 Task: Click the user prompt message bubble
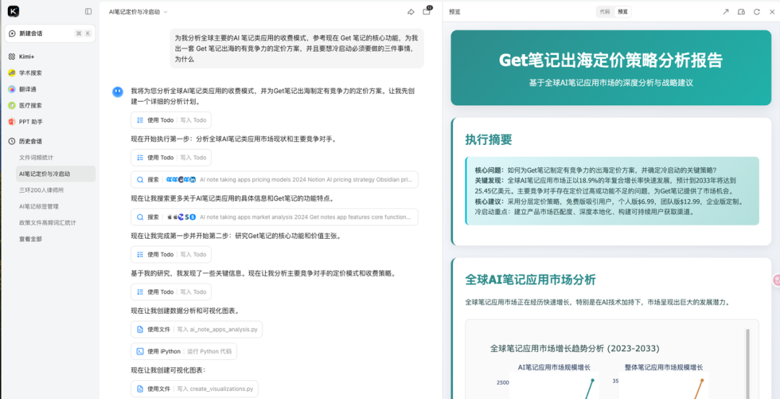(x=297, y=48)
